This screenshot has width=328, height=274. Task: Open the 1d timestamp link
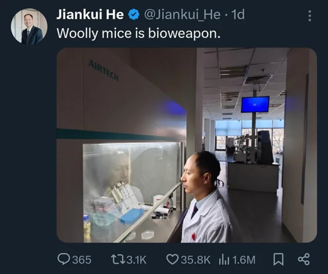click(238, 15)
